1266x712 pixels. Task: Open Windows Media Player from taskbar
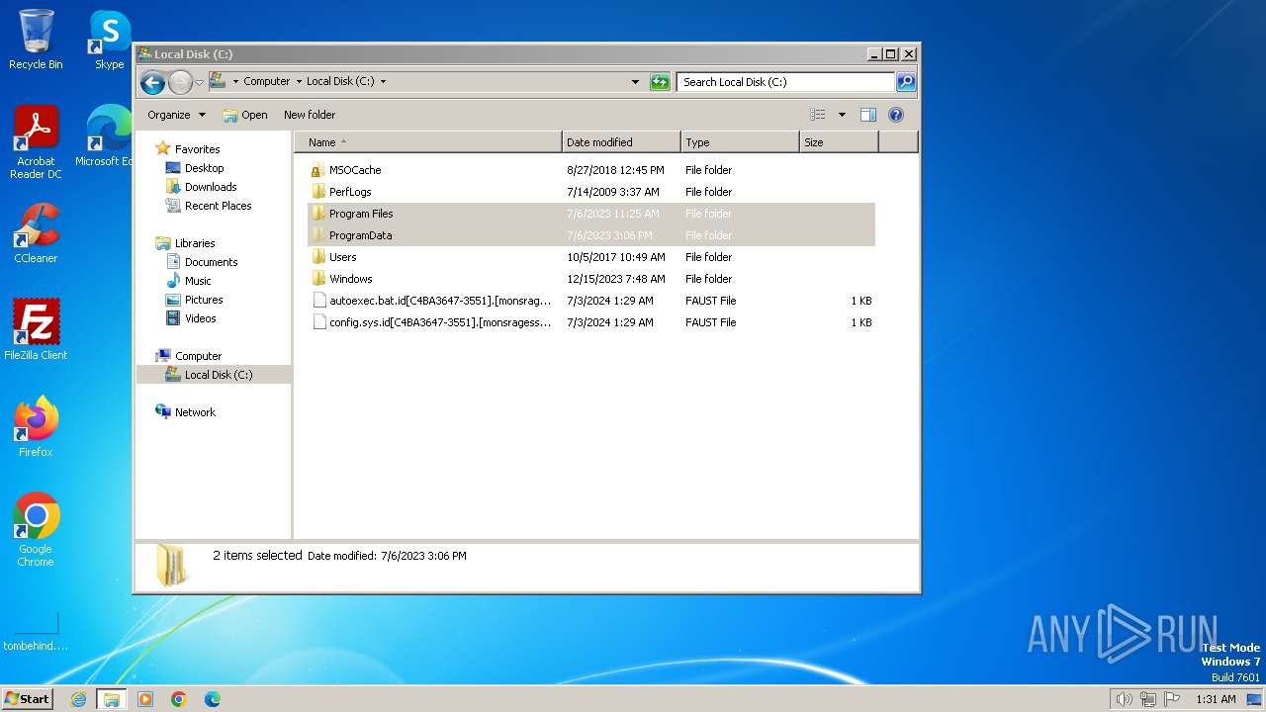pos(145,699)
